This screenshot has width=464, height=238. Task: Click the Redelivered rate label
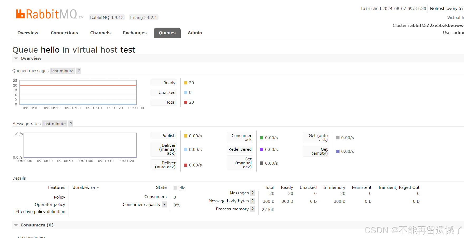point(240,149)
